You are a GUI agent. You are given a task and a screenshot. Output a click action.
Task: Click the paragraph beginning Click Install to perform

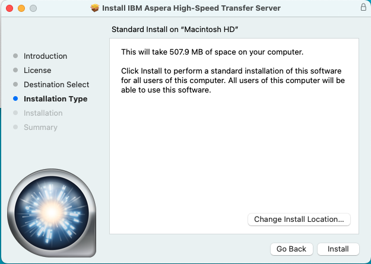point(233,81)
